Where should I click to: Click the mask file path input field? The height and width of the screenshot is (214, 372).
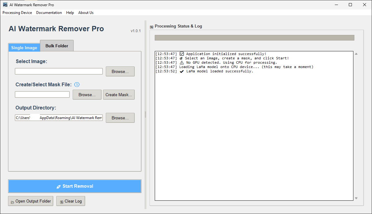(x=42, y=95)
